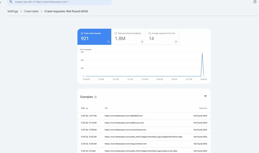
Task: Click the Supplement-Place.webp URL row
Action: pyautogui.click(x=143, y=137)
